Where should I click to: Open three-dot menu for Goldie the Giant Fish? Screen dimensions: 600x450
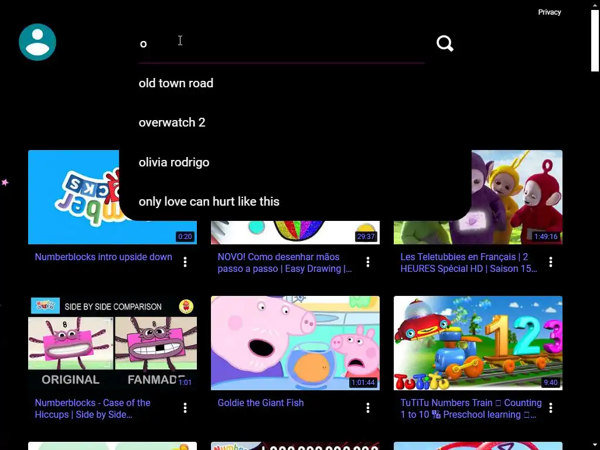tap(368, 408)
